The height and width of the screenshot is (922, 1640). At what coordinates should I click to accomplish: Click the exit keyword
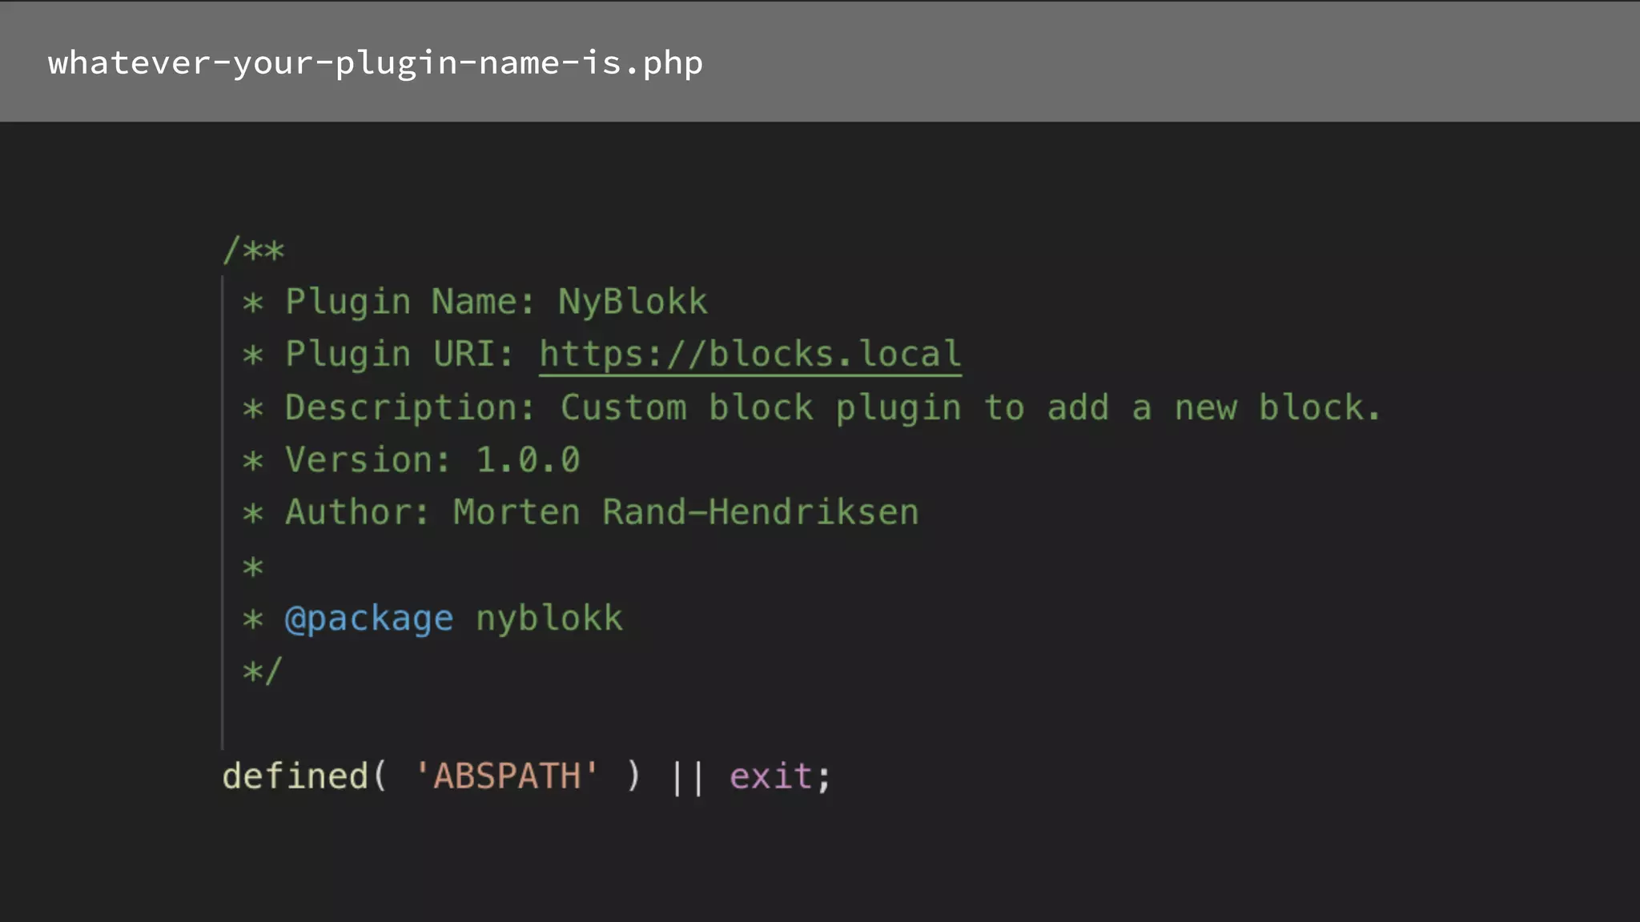[771, 776]
